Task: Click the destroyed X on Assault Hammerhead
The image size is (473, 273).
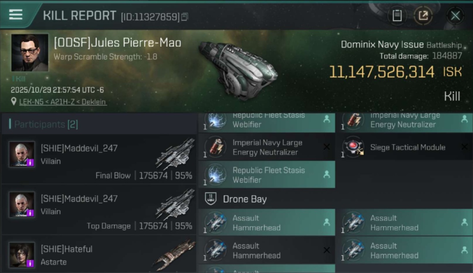Action: (327, 250)
